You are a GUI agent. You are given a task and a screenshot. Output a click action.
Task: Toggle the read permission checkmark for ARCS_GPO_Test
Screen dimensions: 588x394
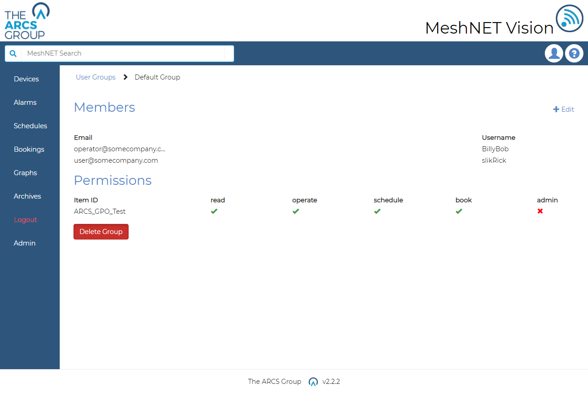click(x=214, y=211)
